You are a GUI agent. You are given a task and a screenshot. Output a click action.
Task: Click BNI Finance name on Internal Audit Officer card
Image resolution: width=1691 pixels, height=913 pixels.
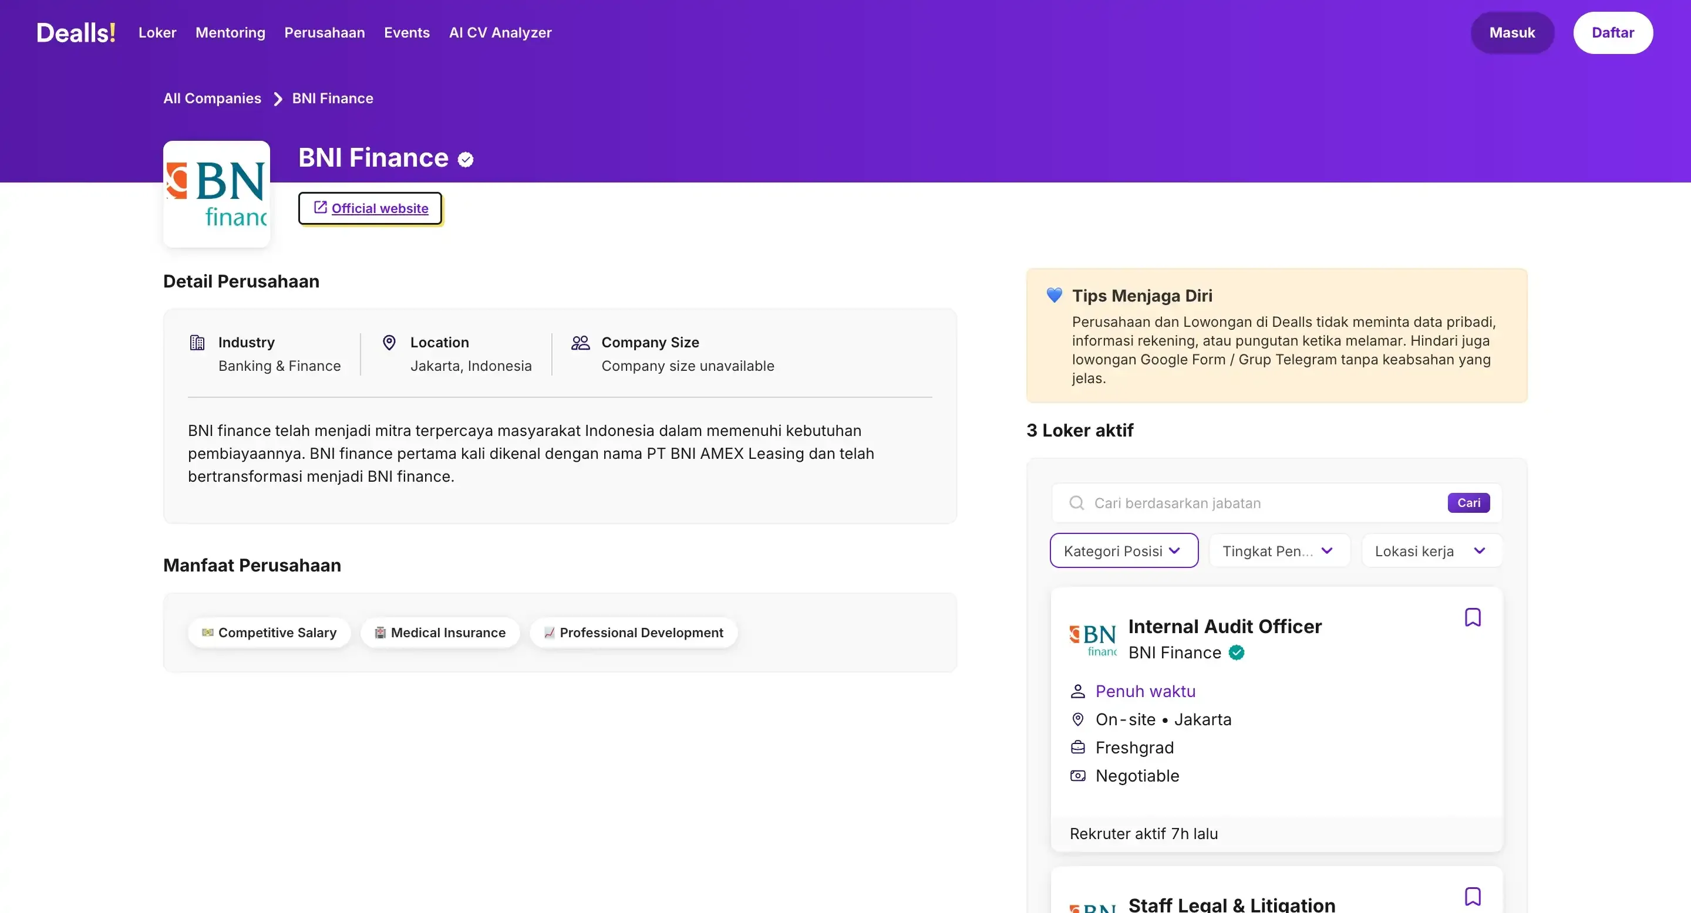(1174, 652)
